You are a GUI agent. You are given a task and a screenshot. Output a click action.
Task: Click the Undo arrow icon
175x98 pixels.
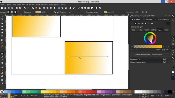tap(25, 8)
